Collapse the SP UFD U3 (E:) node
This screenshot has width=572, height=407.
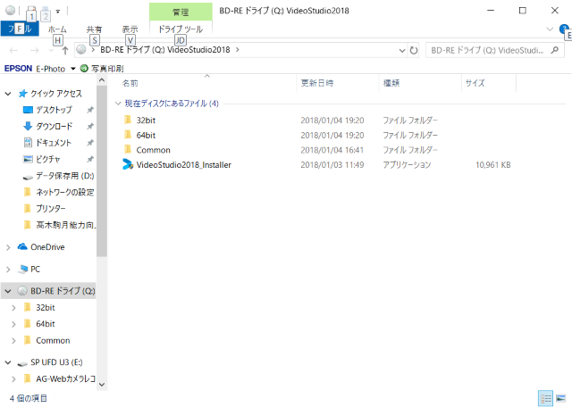point(8,363)
